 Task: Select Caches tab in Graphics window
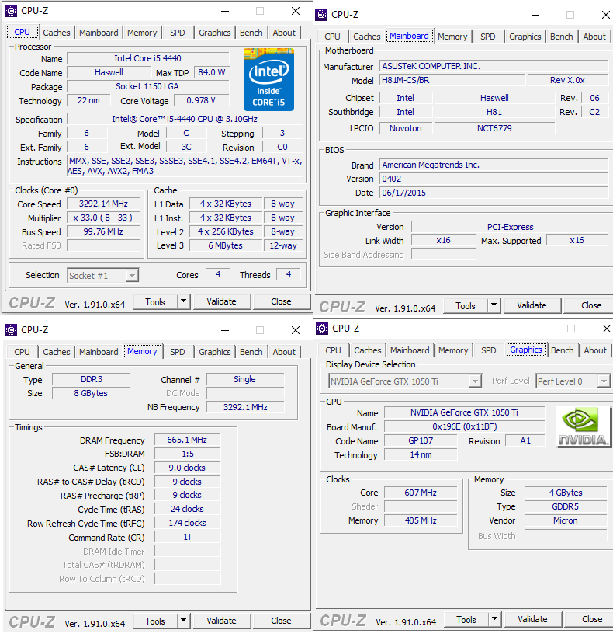tap(368, 350)
